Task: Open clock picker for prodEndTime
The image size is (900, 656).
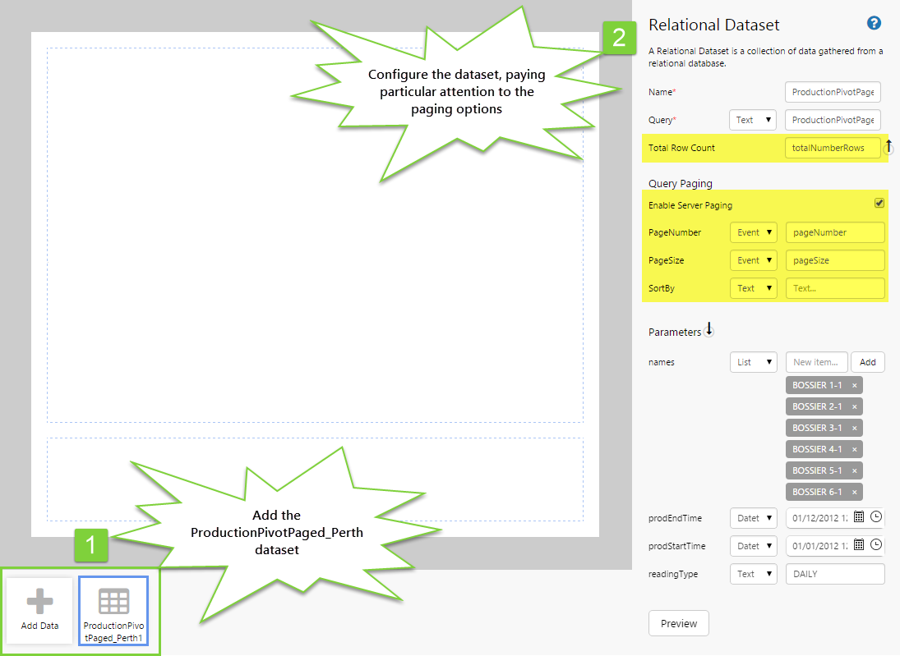Action: (876, 518)
